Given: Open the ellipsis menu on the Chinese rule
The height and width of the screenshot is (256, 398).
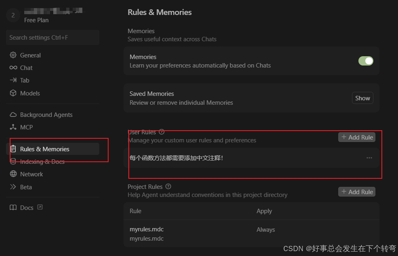Looking at the screenshot, I should [369, 158].
